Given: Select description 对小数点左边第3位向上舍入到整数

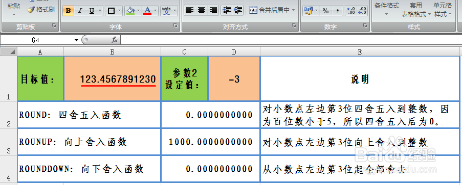Looking at the screenshot, I should click(x=360, y=142).
